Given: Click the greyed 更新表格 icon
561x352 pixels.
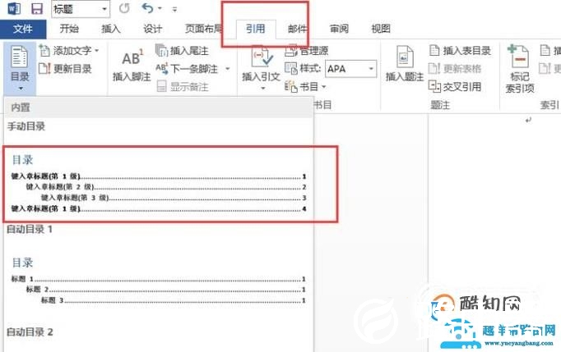Looking at the screenshot, I should tap(434, 68).
